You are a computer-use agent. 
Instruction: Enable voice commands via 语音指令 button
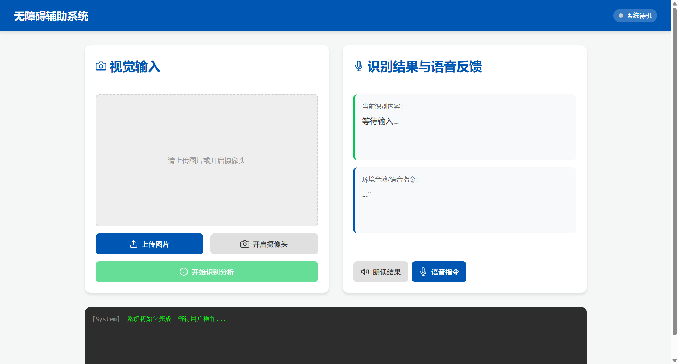tap(439, 272)
